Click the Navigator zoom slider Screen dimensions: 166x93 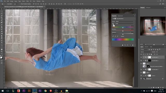(x=154, y=44)
